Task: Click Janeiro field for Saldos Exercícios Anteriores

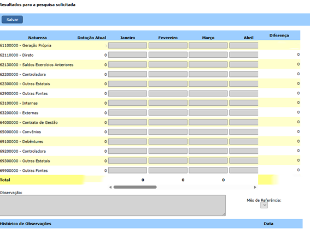Action: click(x=127, y=64)
